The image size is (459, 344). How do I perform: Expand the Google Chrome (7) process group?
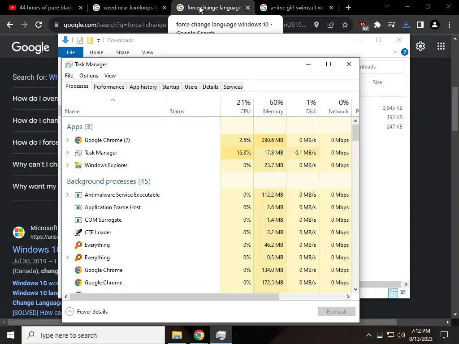pyautogui.click(x=68, y=140)
